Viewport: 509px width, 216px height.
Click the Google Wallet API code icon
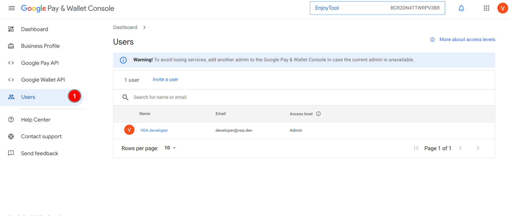point(11,80)
